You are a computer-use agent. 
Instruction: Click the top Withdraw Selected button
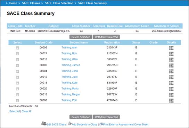(106, 37)
